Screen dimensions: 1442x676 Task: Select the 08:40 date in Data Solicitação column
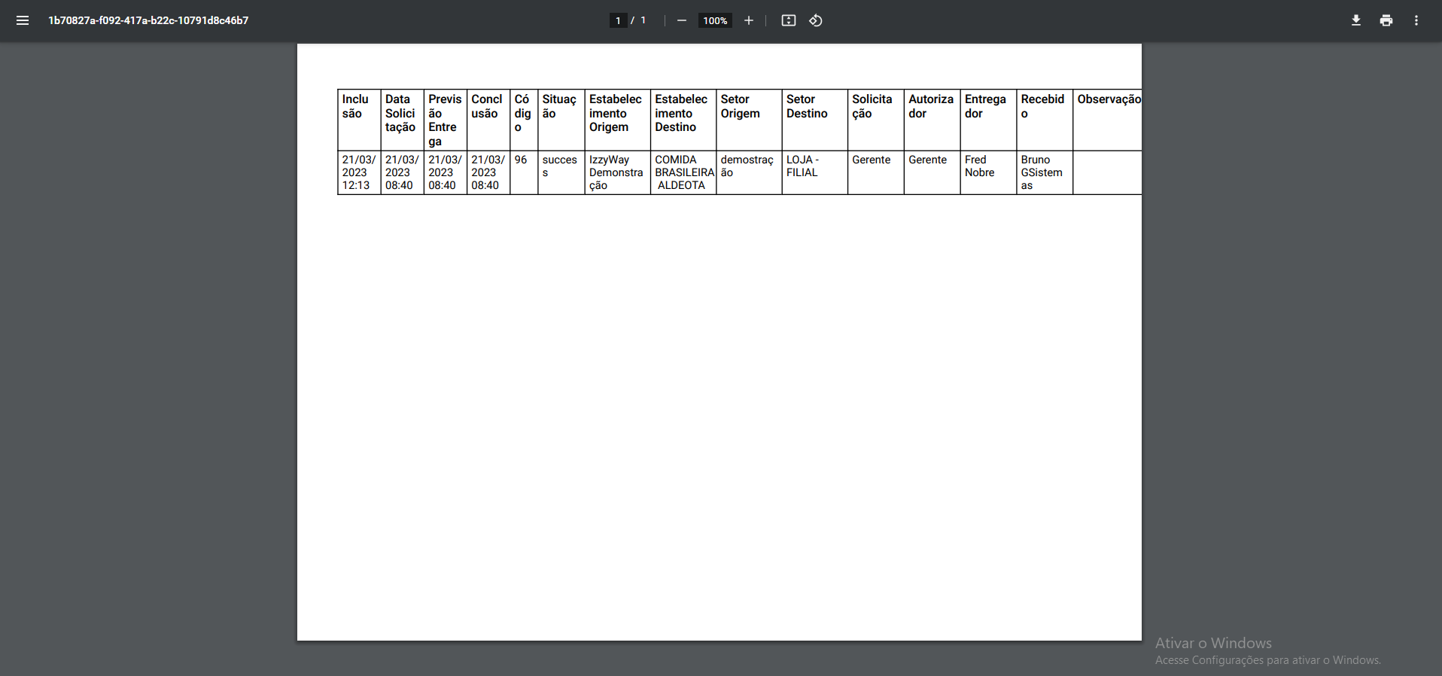[402, 172]
